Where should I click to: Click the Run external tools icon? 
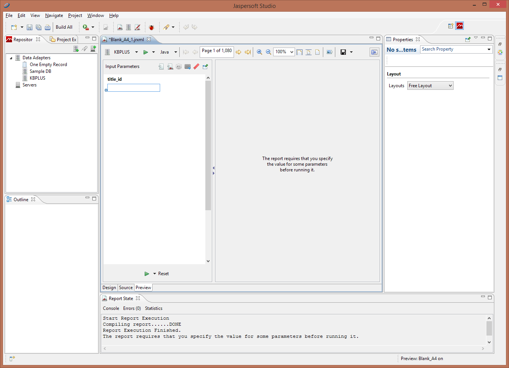(86, 27)
